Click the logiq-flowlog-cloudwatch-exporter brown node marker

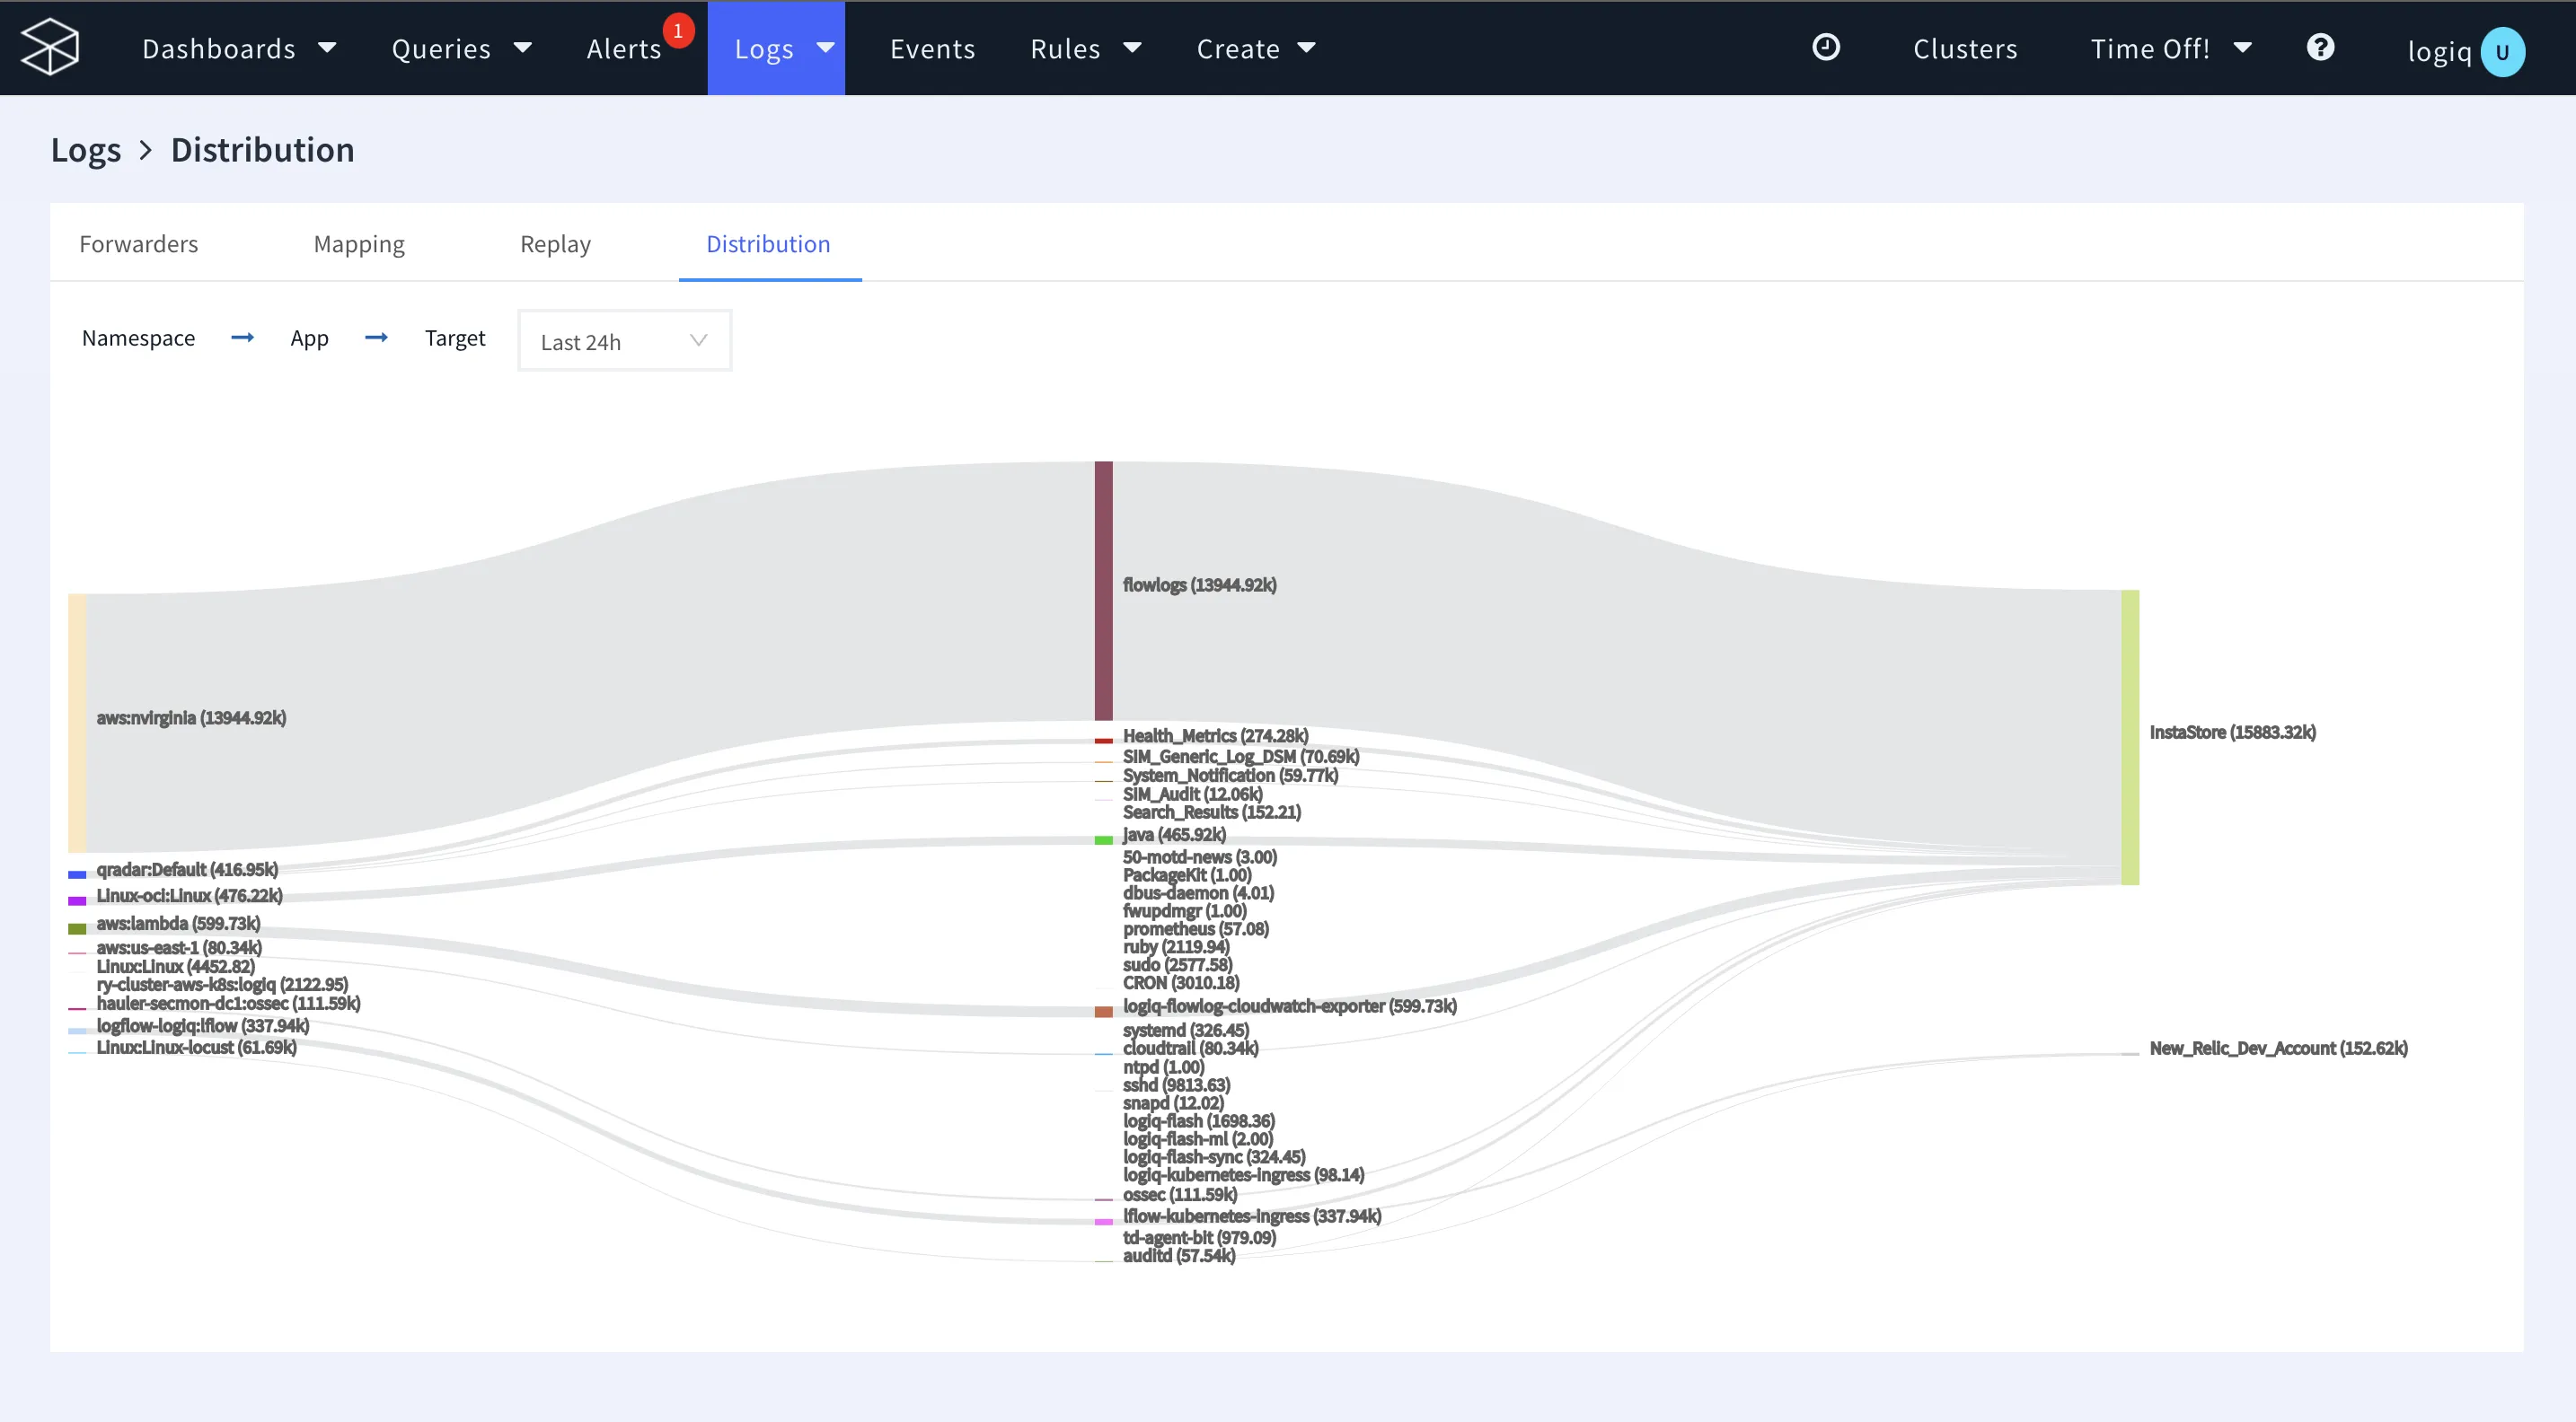tap(1103, 1011)
